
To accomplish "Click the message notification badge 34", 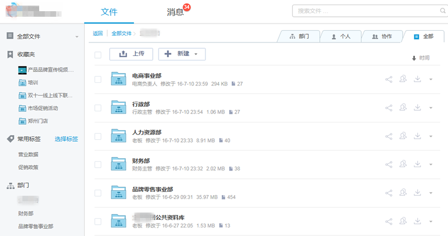I will (187, 7).
